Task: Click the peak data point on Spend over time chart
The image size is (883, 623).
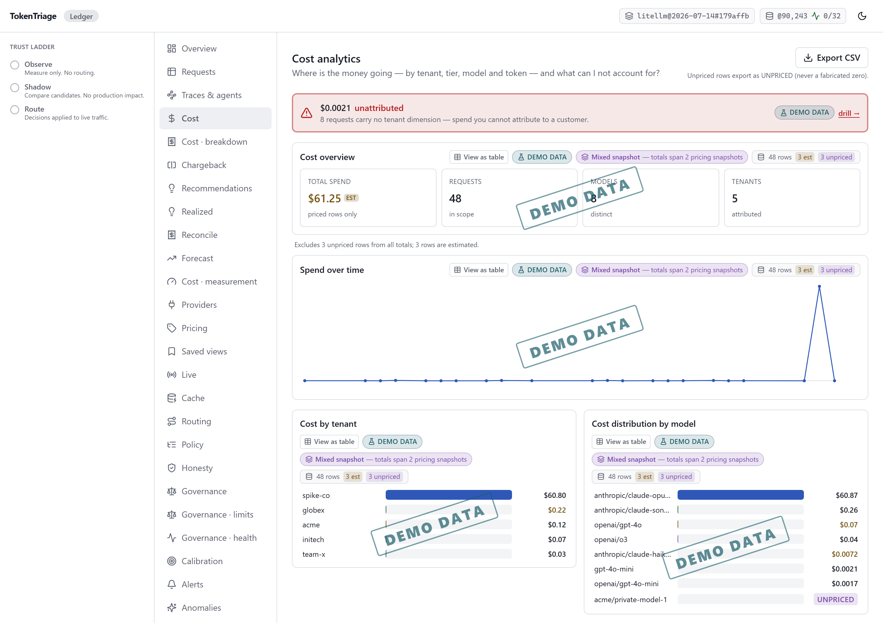Action: 820,286
